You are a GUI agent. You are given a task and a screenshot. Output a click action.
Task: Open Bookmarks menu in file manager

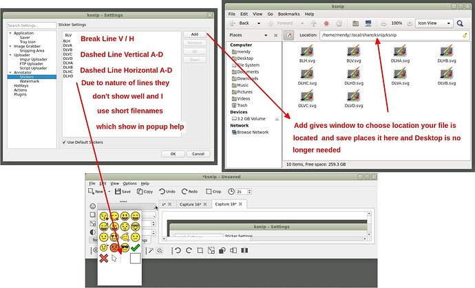[x=288, y=14]
